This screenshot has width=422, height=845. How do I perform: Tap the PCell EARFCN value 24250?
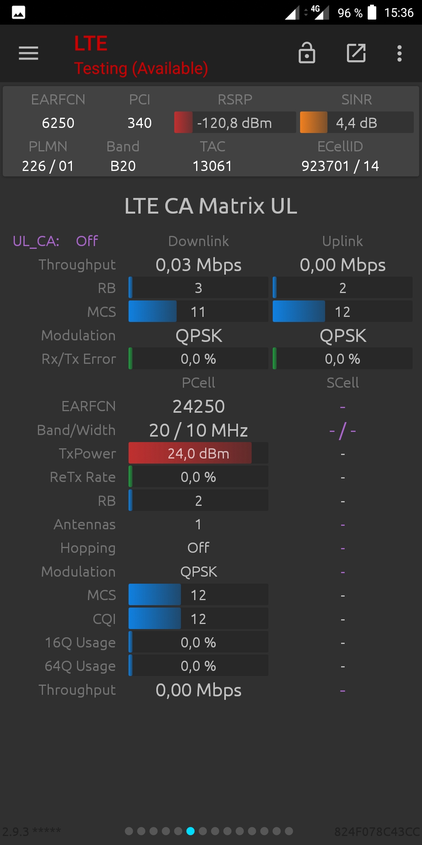[198, 406]
